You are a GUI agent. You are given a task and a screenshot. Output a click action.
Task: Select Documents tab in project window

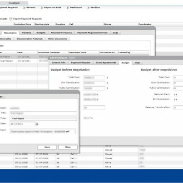10,33
